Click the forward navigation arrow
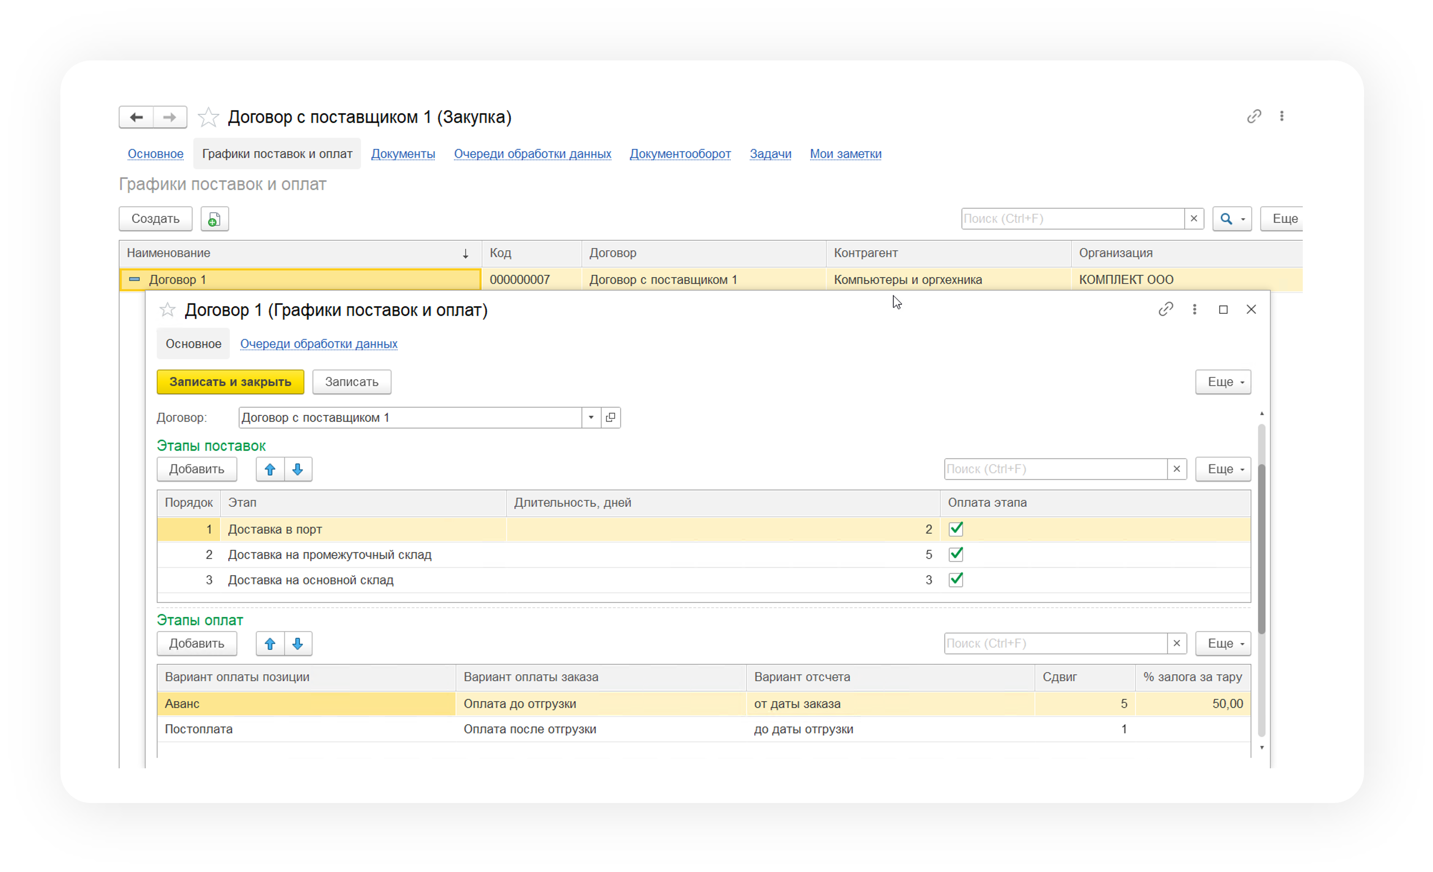The width and height of the screenshot is (1433, 872). tap(170, 118)
